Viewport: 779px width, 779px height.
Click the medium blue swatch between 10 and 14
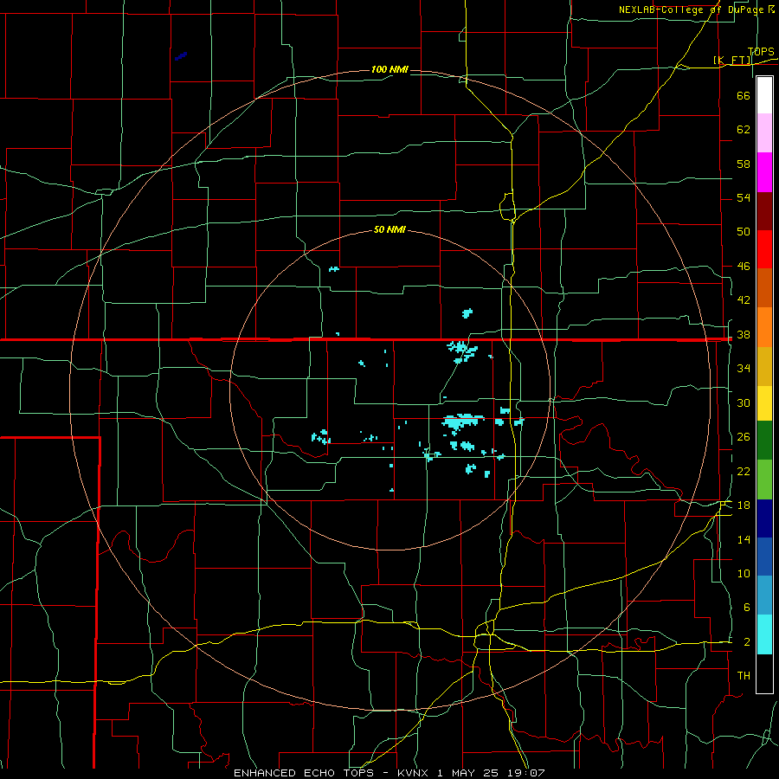(x=764, y=557)
